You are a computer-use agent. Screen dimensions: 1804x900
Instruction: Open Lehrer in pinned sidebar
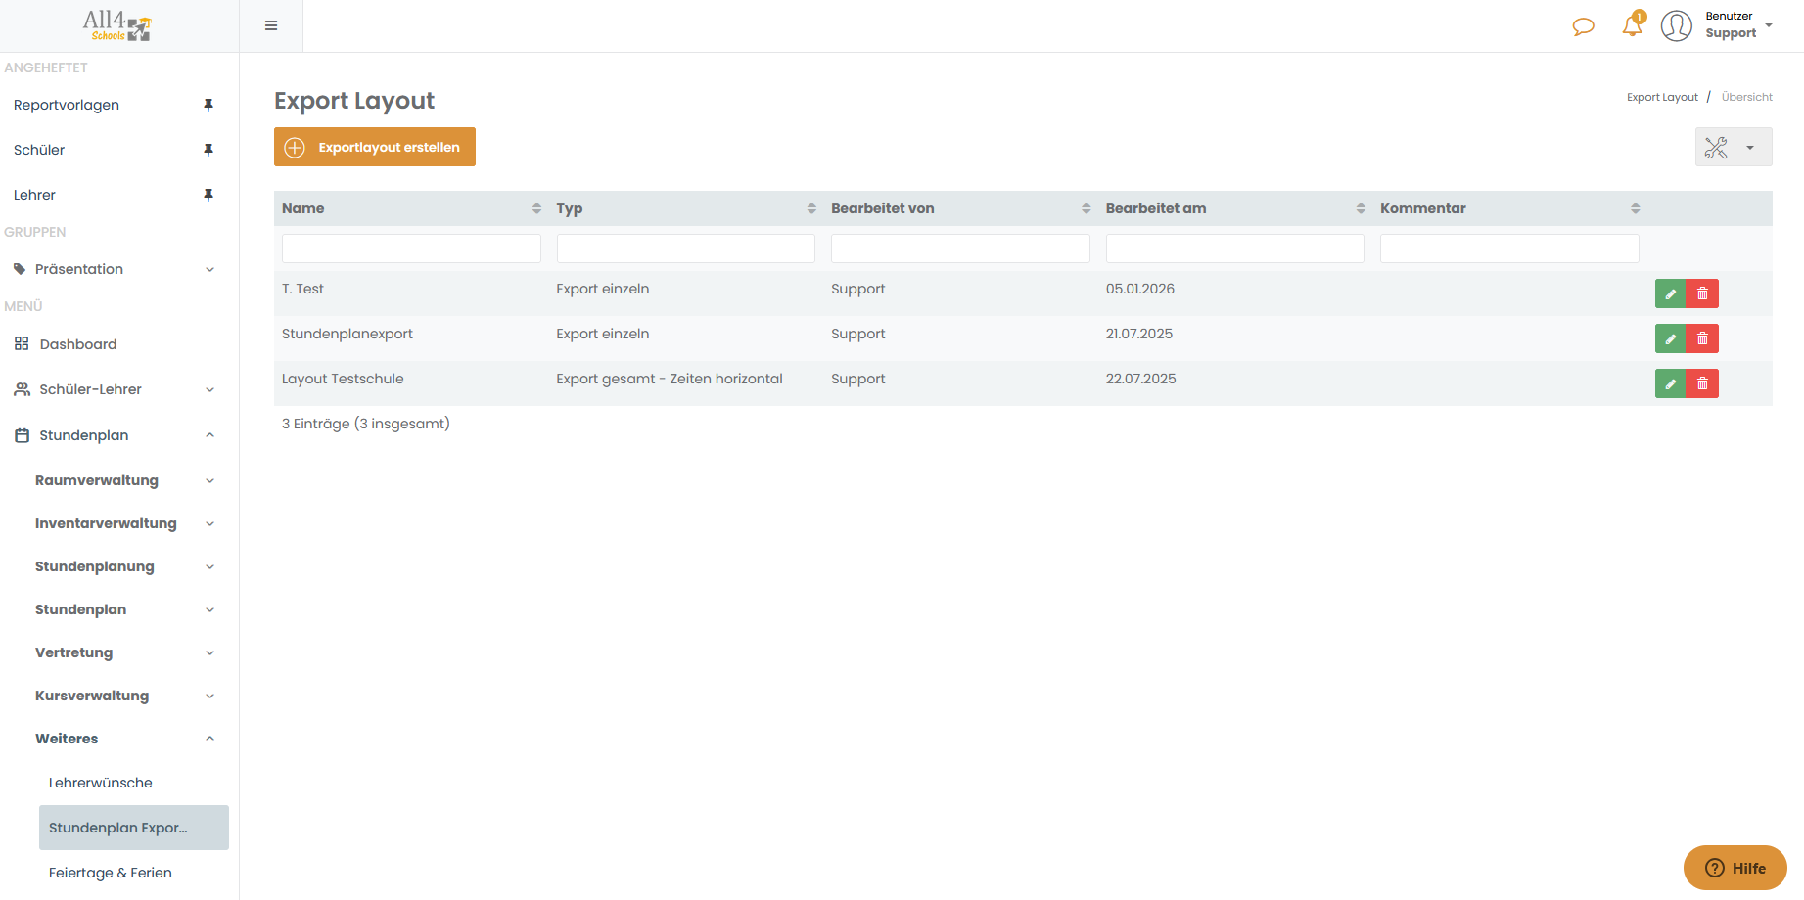click(34, 195)
